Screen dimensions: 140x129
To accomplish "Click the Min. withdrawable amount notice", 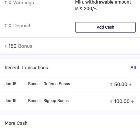I will (x=103, y=5).
